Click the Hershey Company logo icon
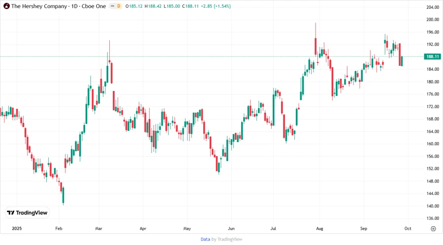This screenshot has width=443, height=245. (x=6, y=6)
